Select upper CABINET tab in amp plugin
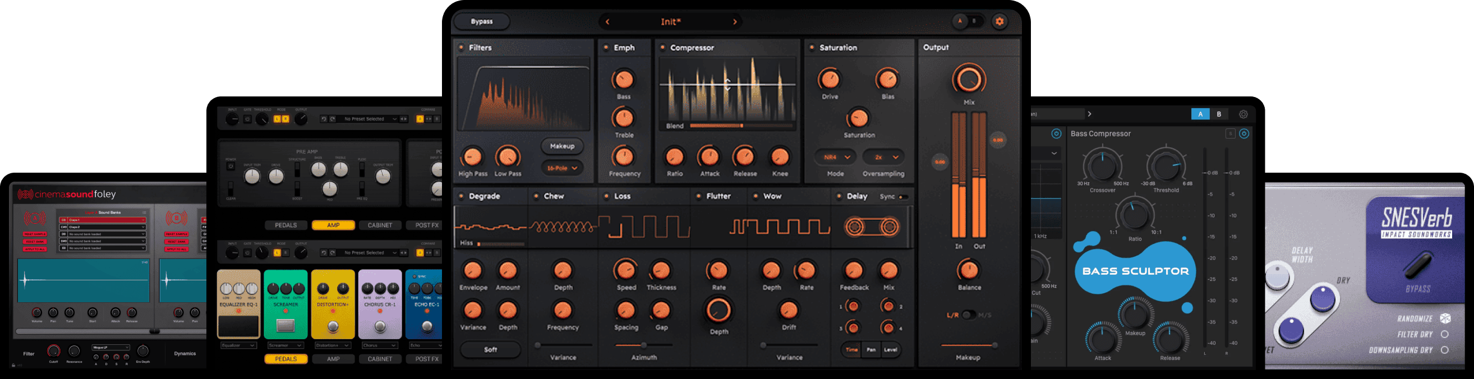 click(x=380, y=225)
